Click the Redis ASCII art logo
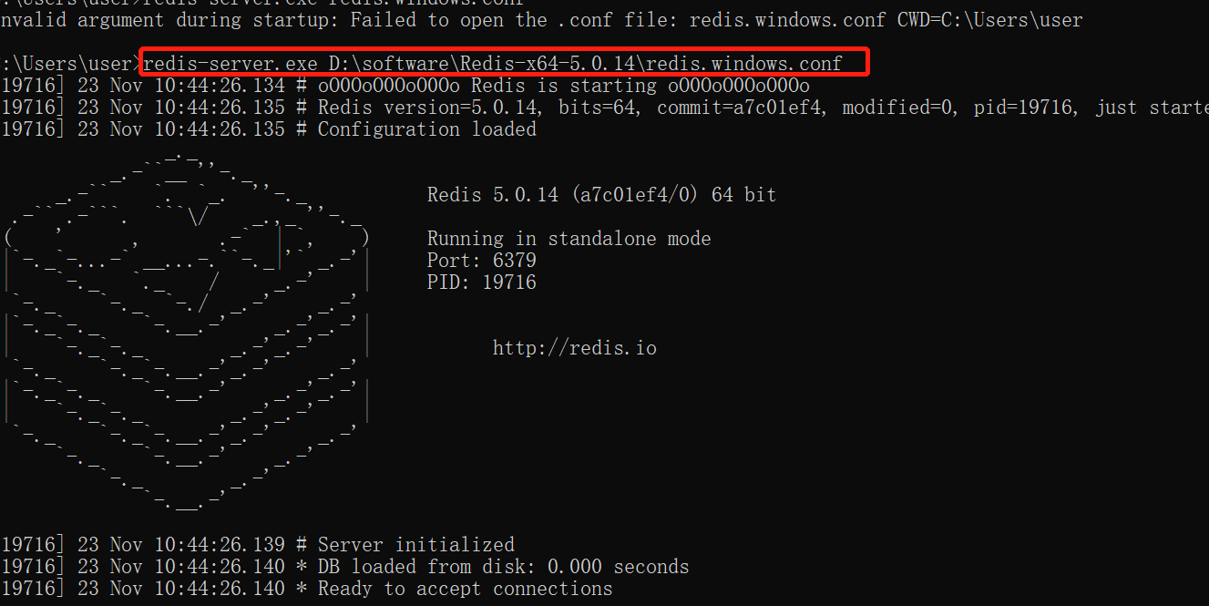This screenshot has width=1209, height=606. coord(188,333)
